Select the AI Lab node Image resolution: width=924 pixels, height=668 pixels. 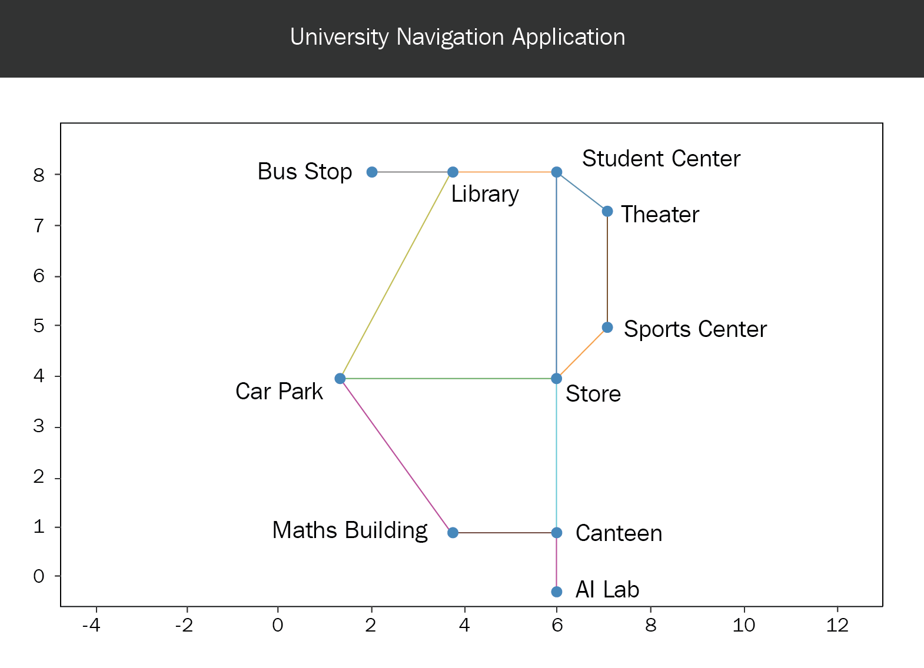(557, 592)
